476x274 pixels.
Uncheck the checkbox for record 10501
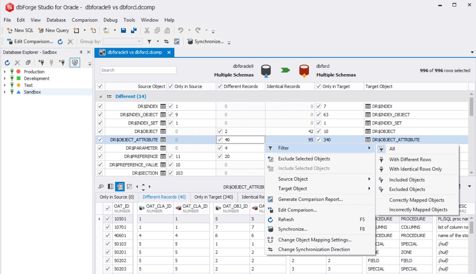pyautogui.click(x=108, y=219)
